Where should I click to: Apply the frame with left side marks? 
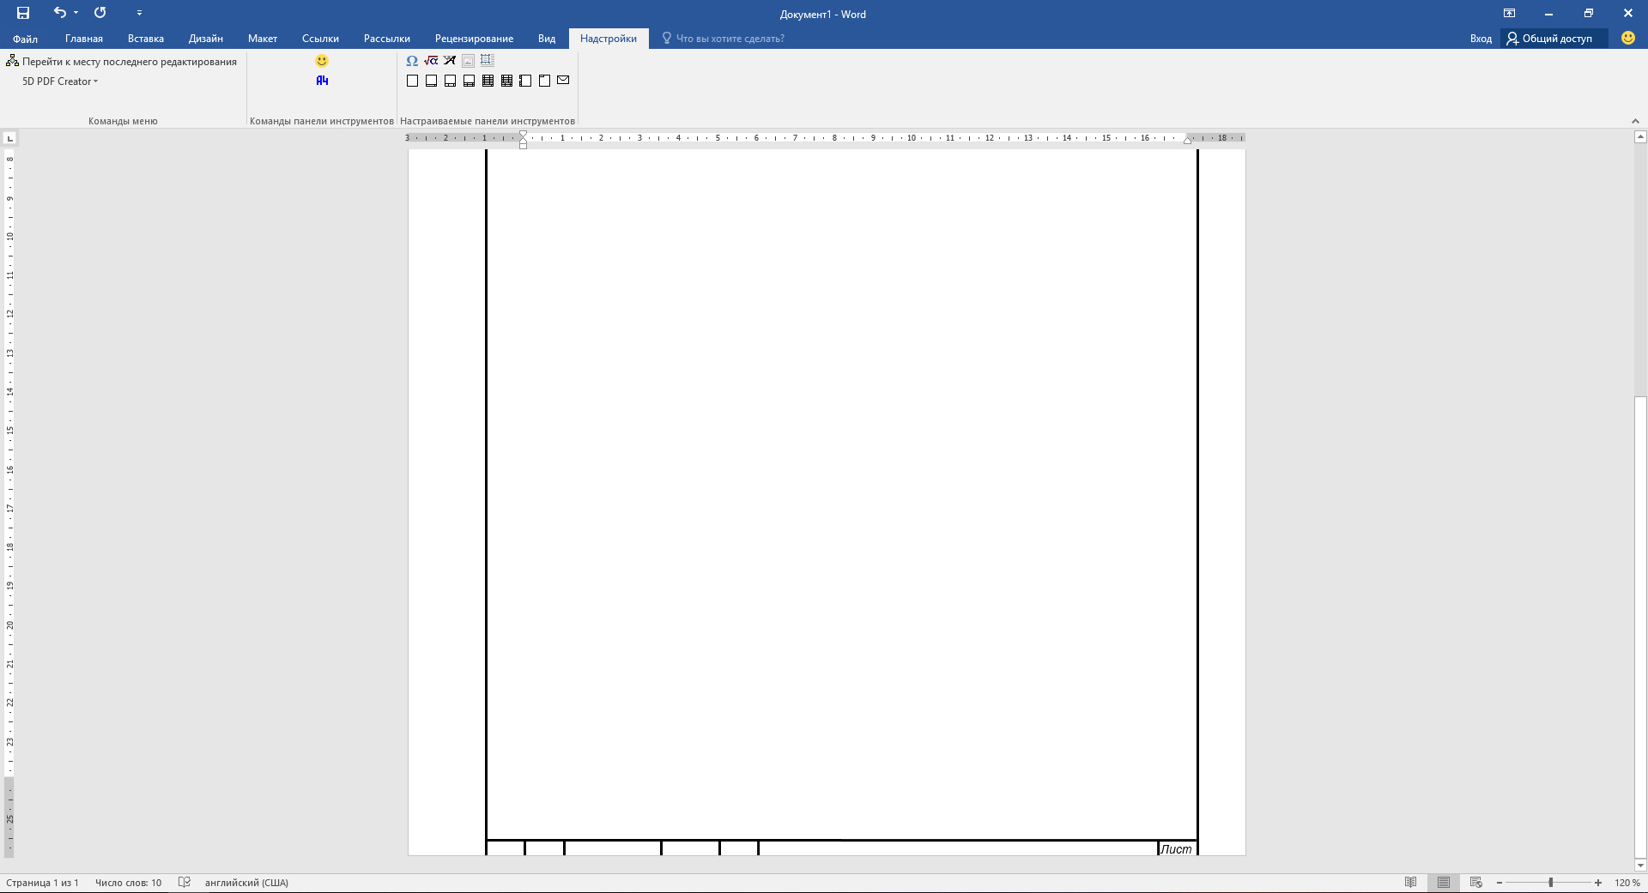point(525,81)
